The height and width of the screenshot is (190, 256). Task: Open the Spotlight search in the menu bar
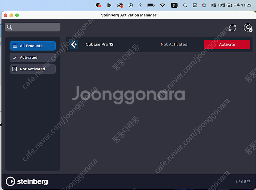click(185, 5)
